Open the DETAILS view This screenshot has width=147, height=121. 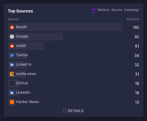pyautogui.click(x=73, y=111)
